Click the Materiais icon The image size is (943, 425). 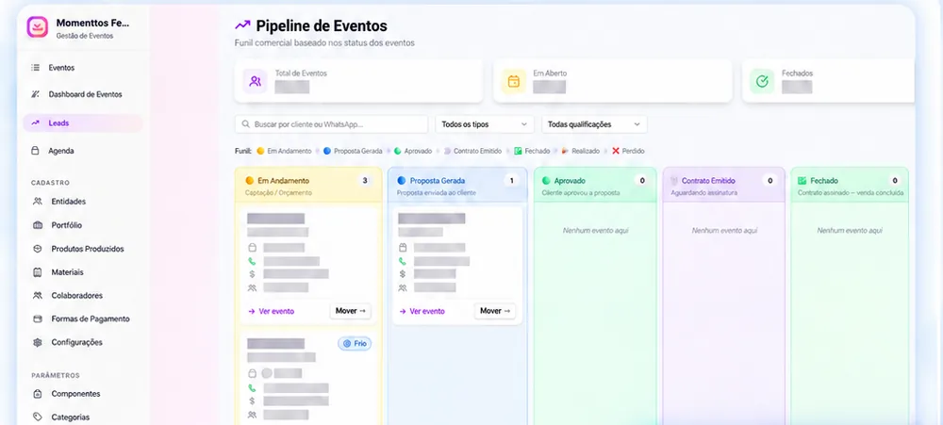[x=38, y=271]
